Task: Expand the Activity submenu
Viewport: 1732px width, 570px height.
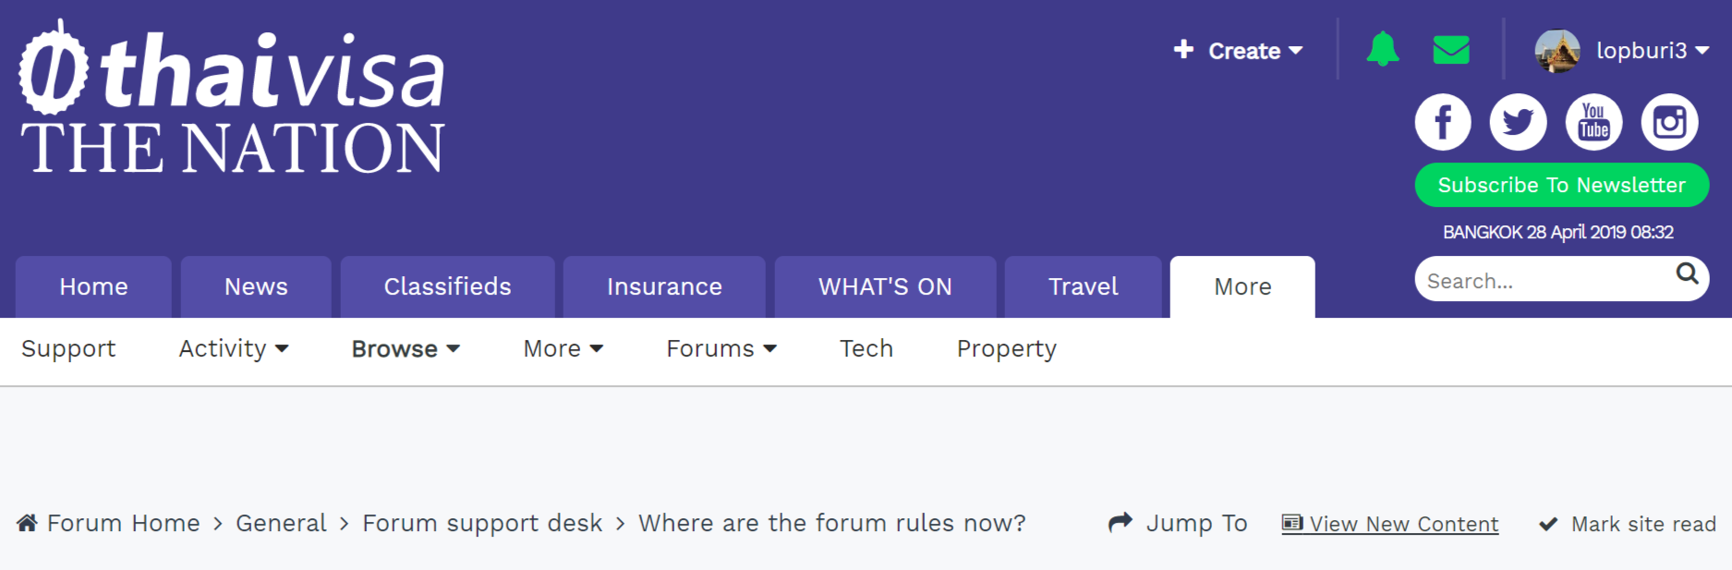Action: (x=234, y=348)
